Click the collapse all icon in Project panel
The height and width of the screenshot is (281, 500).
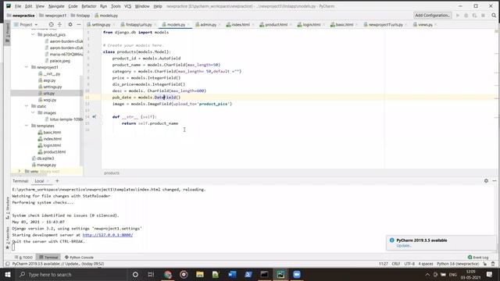pos(59,24)
